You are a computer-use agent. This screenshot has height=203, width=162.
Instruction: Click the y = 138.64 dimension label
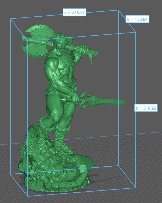point(137,19)
